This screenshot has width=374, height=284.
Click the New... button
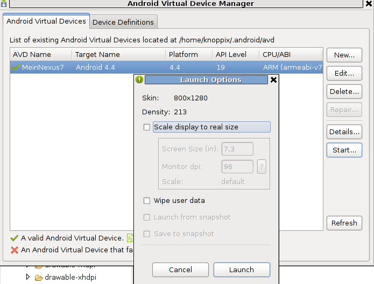(344, 55)
